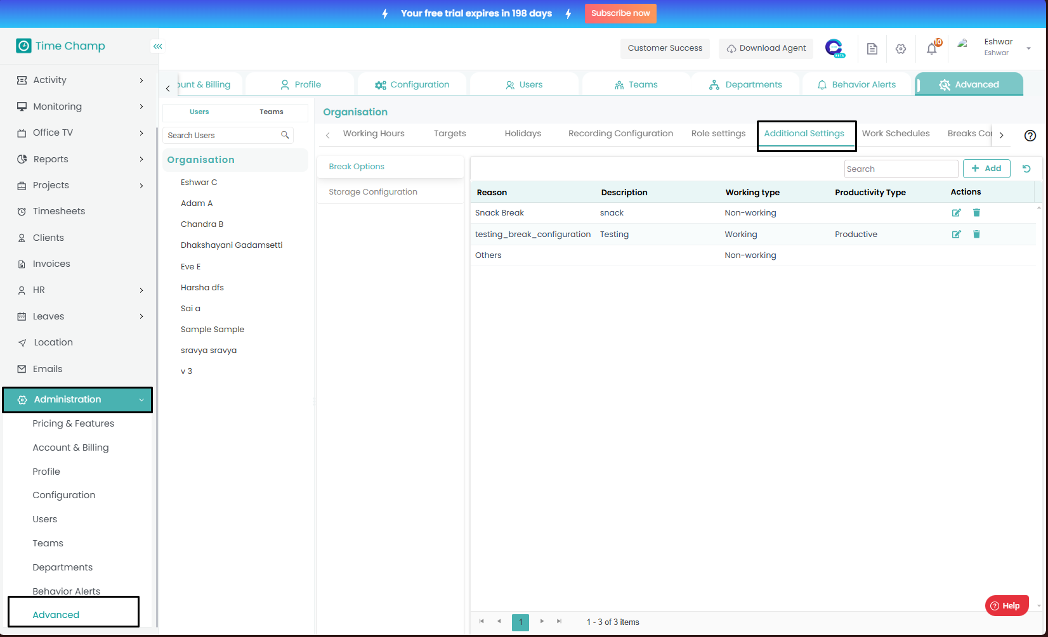Open the chat assistant beta icon

[834, 48]
